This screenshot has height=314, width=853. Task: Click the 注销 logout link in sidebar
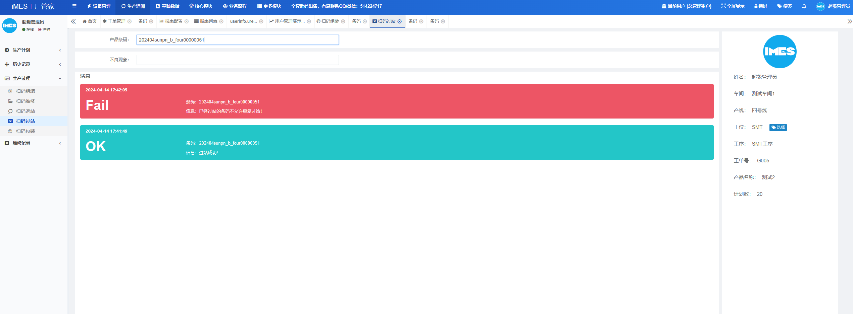pyautogui.click(x=44, y=29)
